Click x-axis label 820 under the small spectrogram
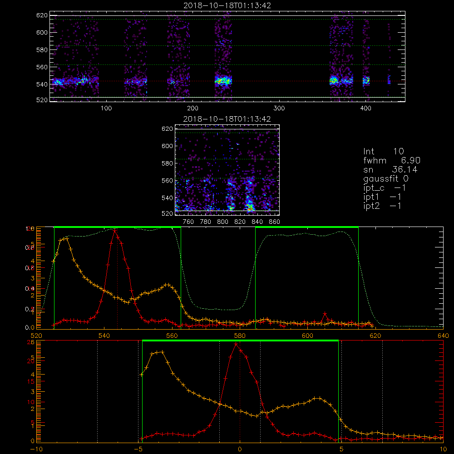 click(x=240, y=222)
